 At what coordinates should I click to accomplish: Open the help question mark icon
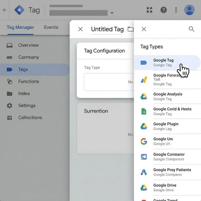click(x=163, y=10)
